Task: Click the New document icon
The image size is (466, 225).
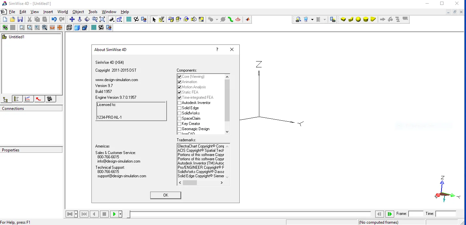Action: click(x=5, y=20)
